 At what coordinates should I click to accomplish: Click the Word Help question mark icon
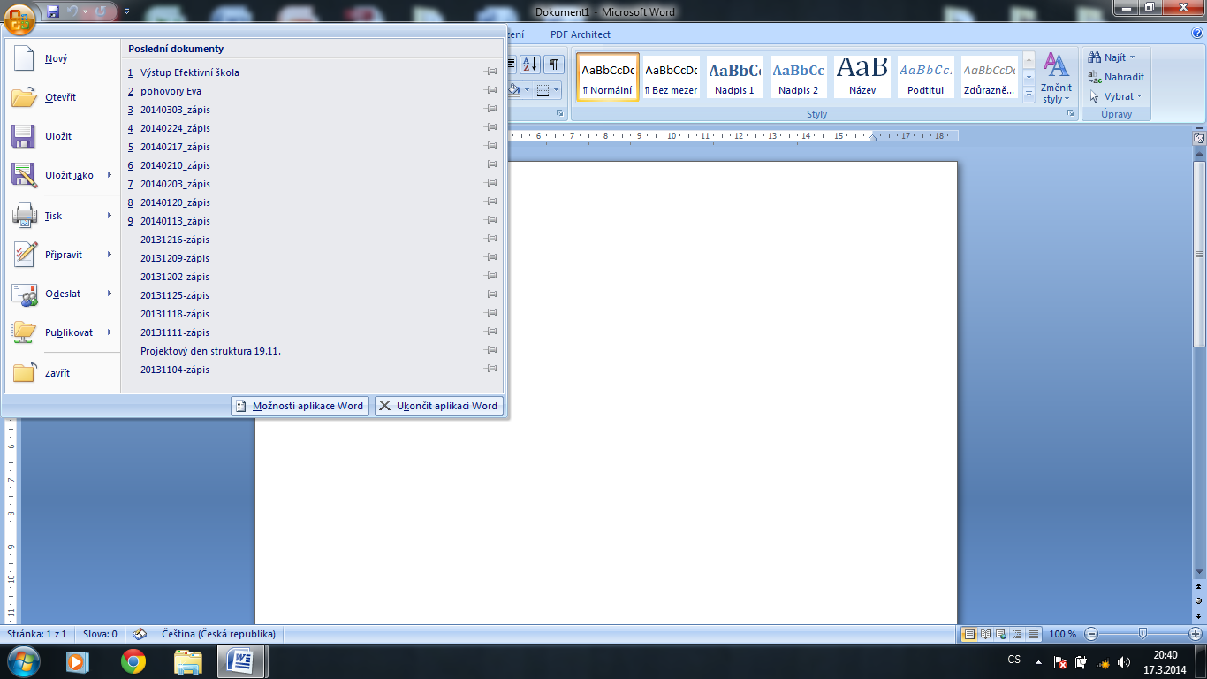[1197, 34]
